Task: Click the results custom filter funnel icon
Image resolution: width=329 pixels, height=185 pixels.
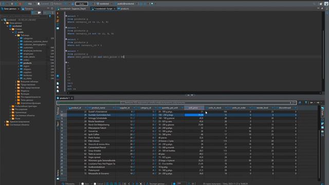Action: pos(306,103)
